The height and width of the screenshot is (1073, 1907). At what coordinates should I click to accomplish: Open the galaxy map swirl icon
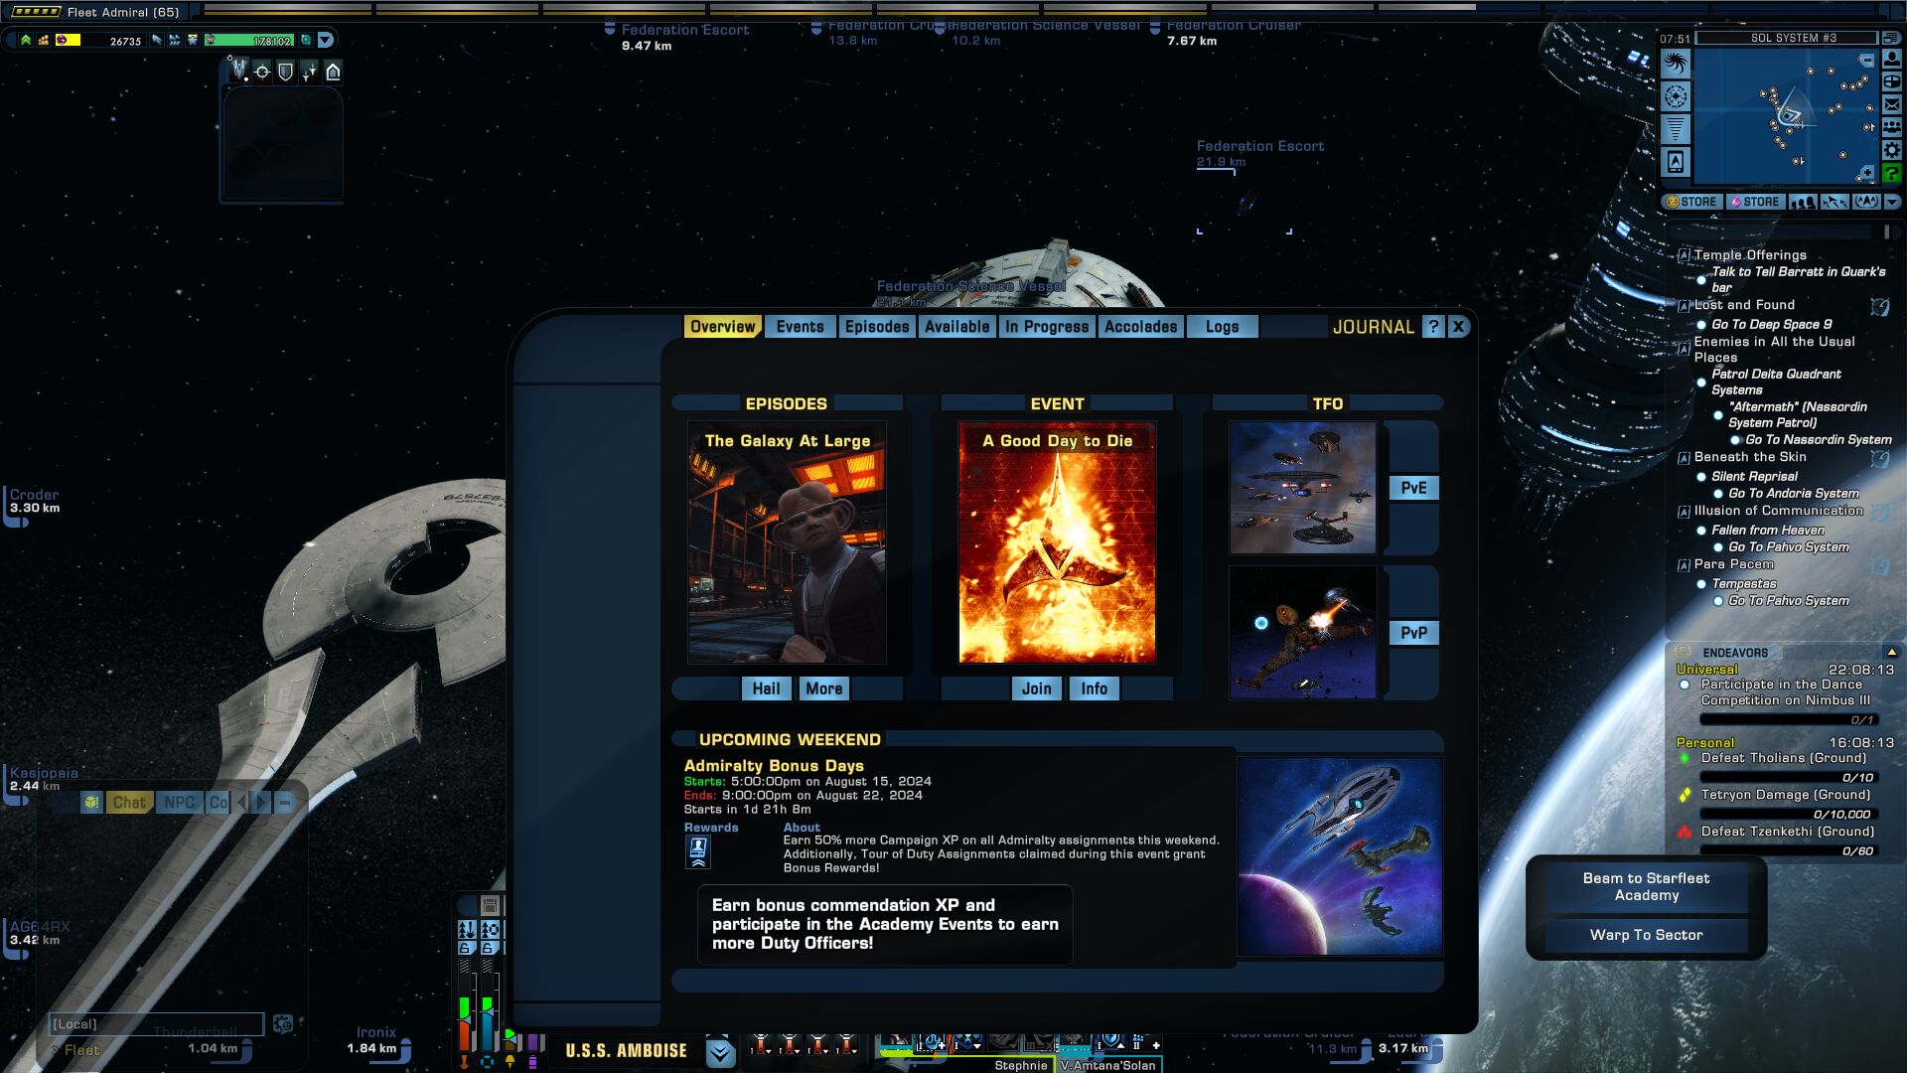point(1676,65)
